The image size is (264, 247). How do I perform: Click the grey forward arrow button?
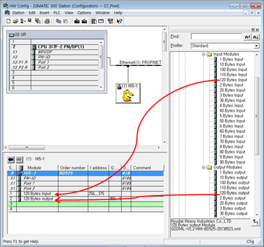pyautogui.click(x=20, y=159)
